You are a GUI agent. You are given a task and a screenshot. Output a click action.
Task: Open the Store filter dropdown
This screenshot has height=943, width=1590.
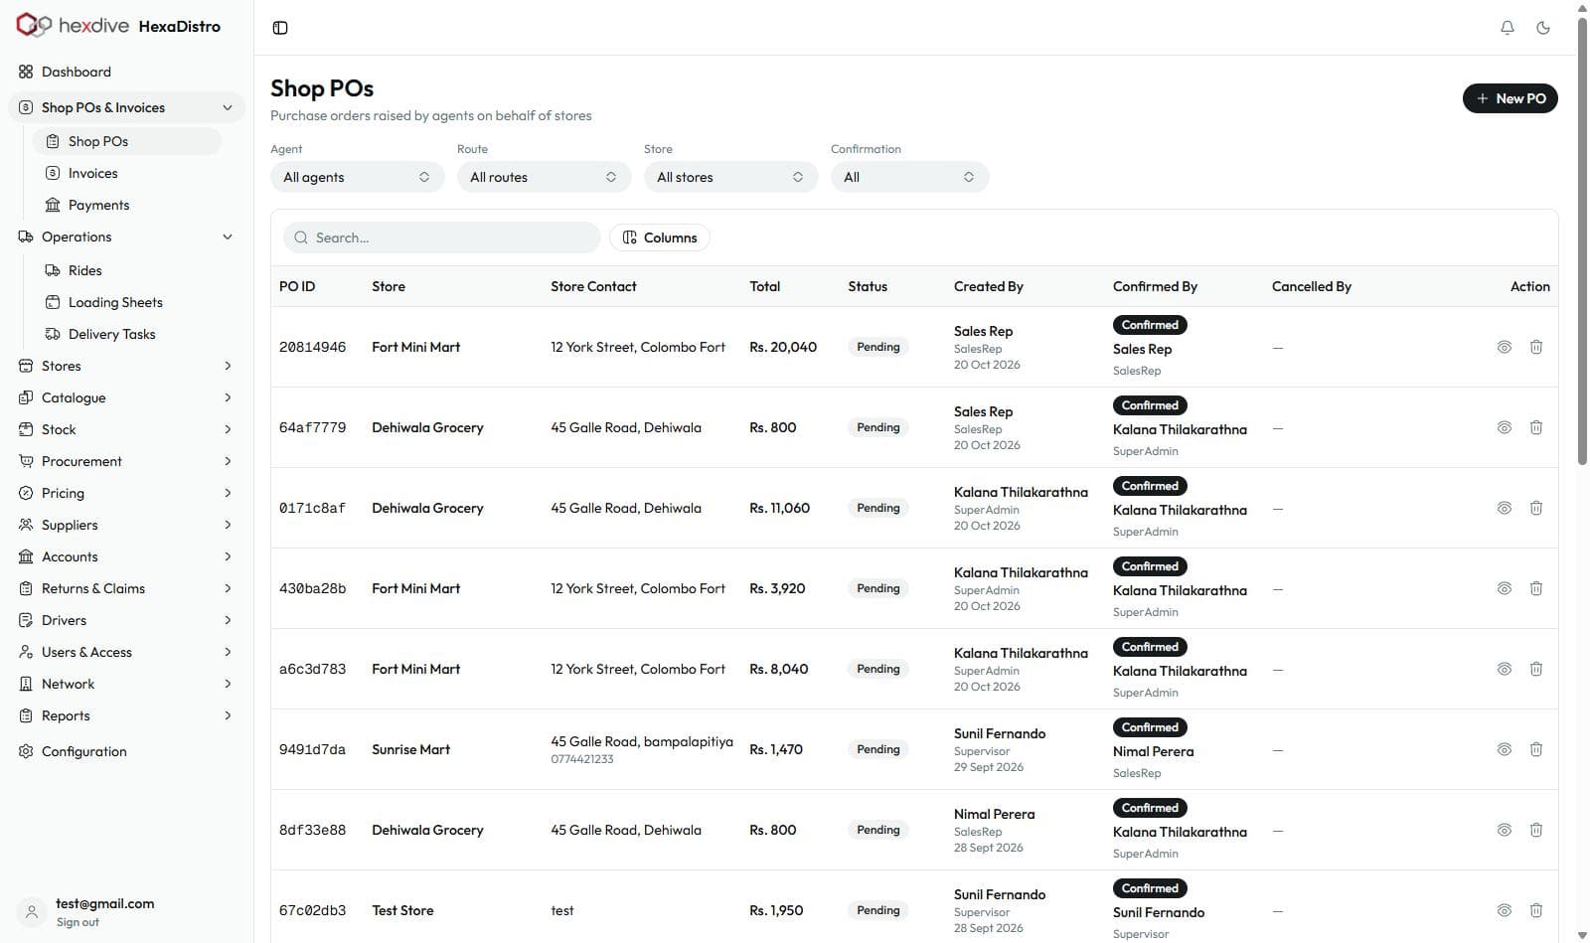click(731, 177)
